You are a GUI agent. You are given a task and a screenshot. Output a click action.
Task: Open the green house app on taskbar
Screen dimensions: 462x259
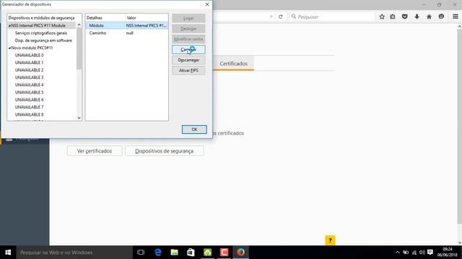[x=207, y=253]
